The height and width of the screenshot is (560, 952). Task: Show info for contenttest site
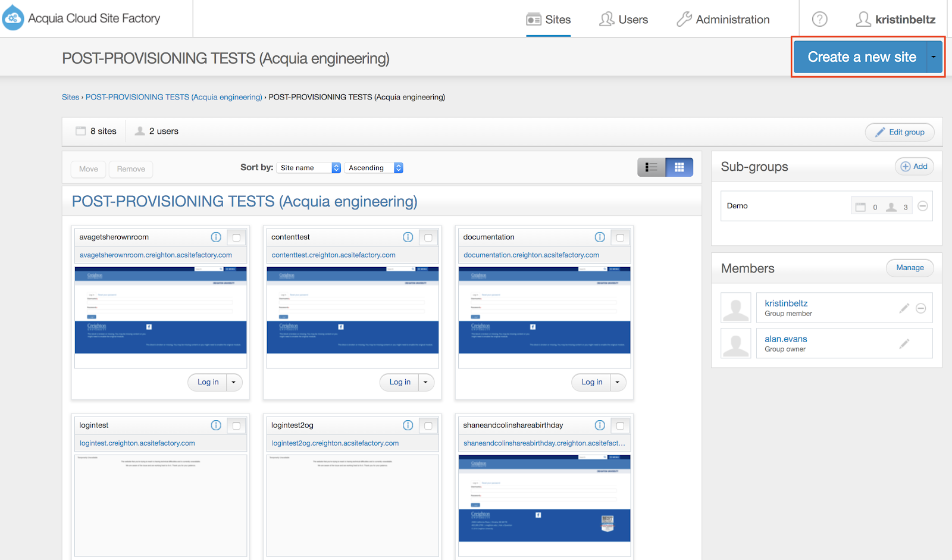[x=408, y=237]
